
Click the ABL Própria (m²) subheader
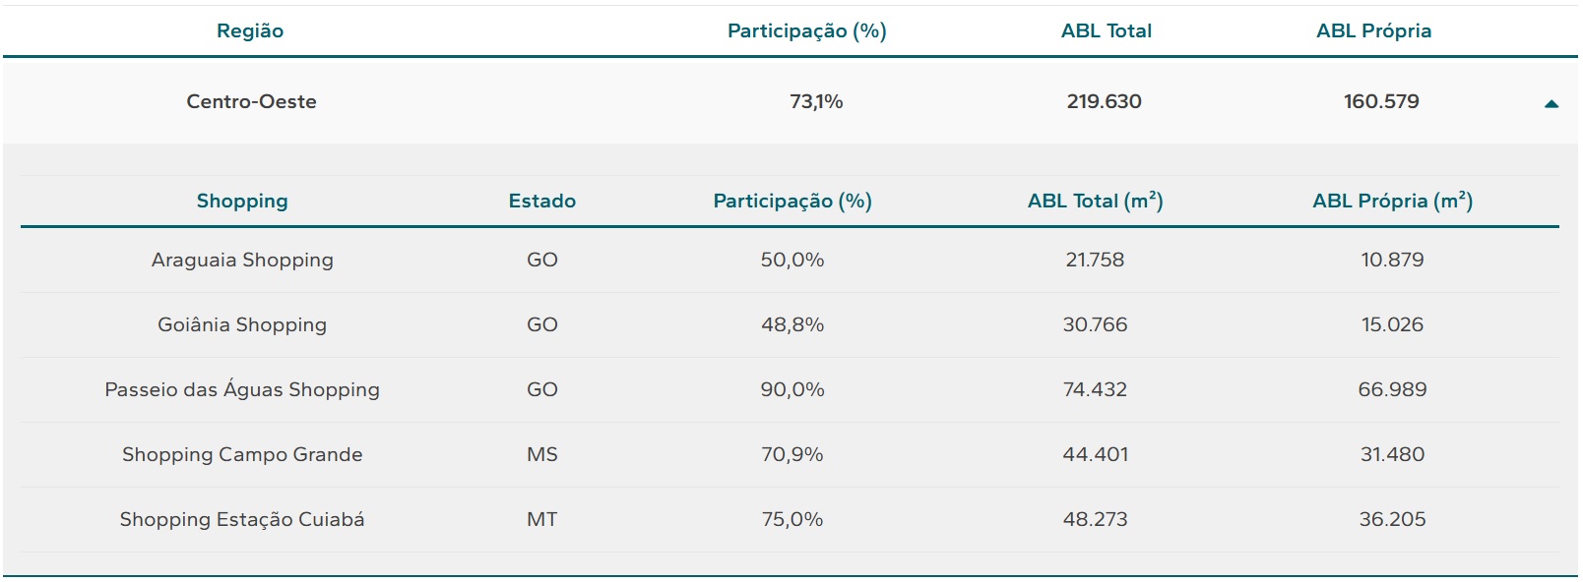click(x=1392, y=201)
